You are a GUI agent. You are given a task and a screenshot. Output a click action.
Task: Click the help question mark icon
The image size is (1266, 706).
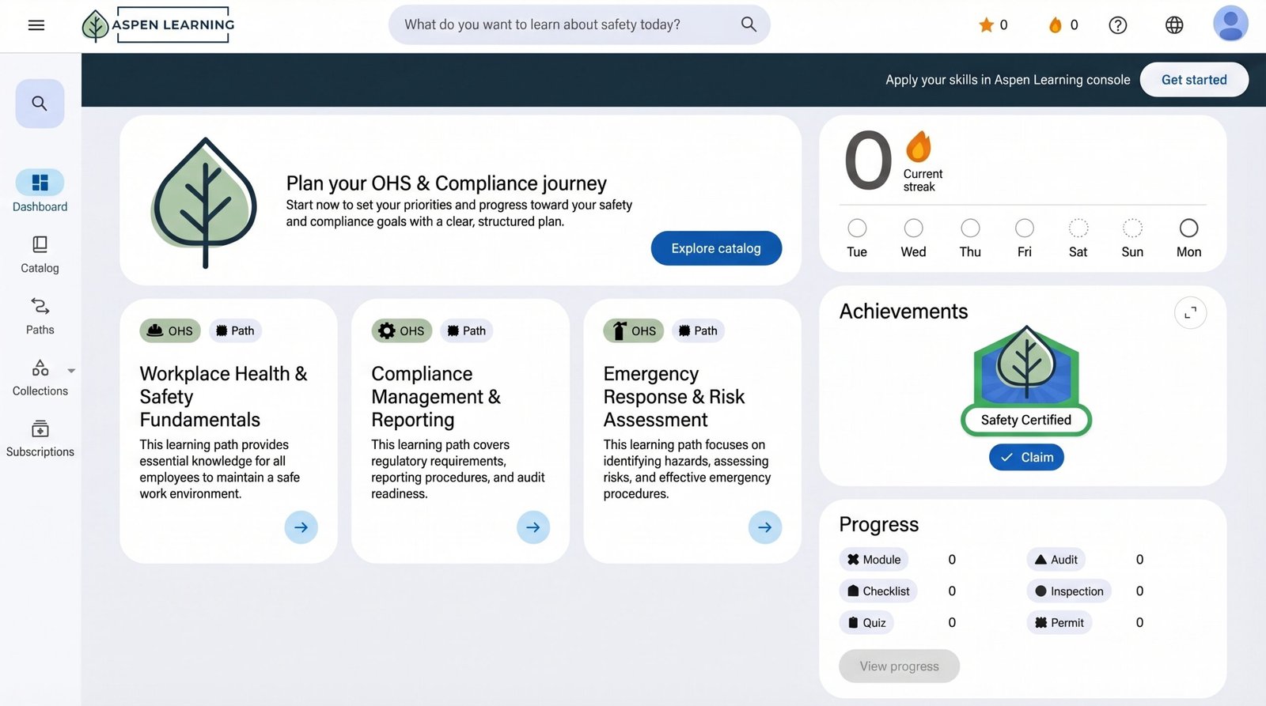(1117, 25)
